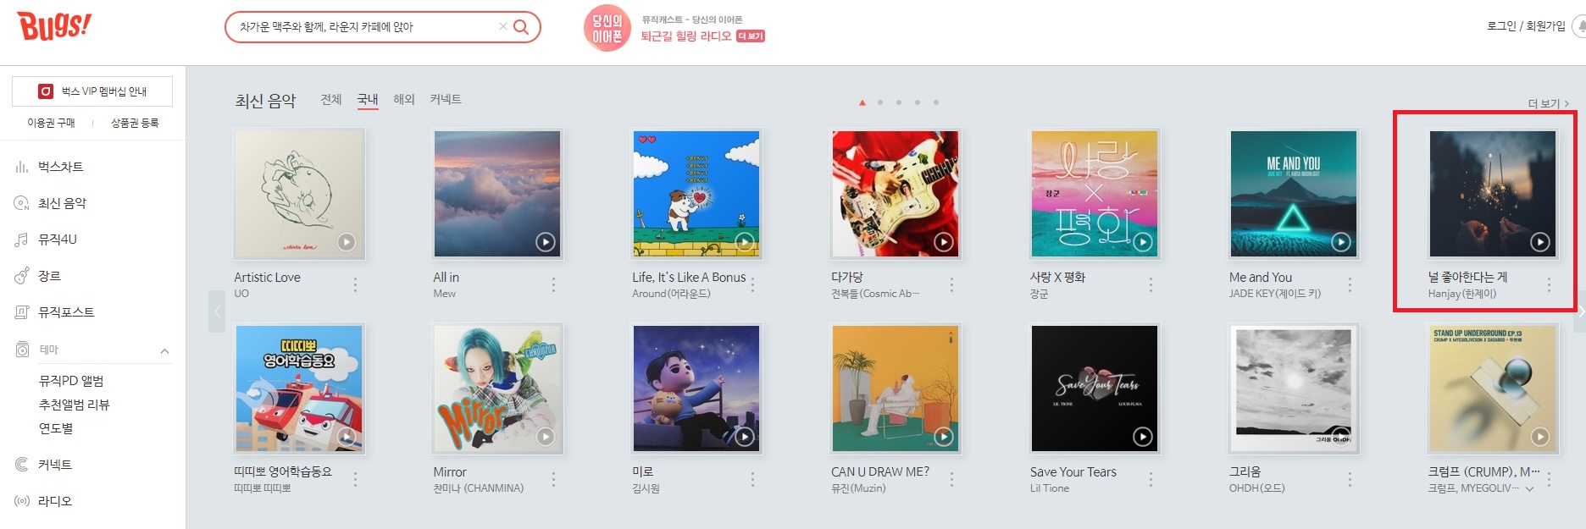Screen dimensions: 1586x529
Task: Open the Bugs VIP membership guide button
Action: [92, 91]
